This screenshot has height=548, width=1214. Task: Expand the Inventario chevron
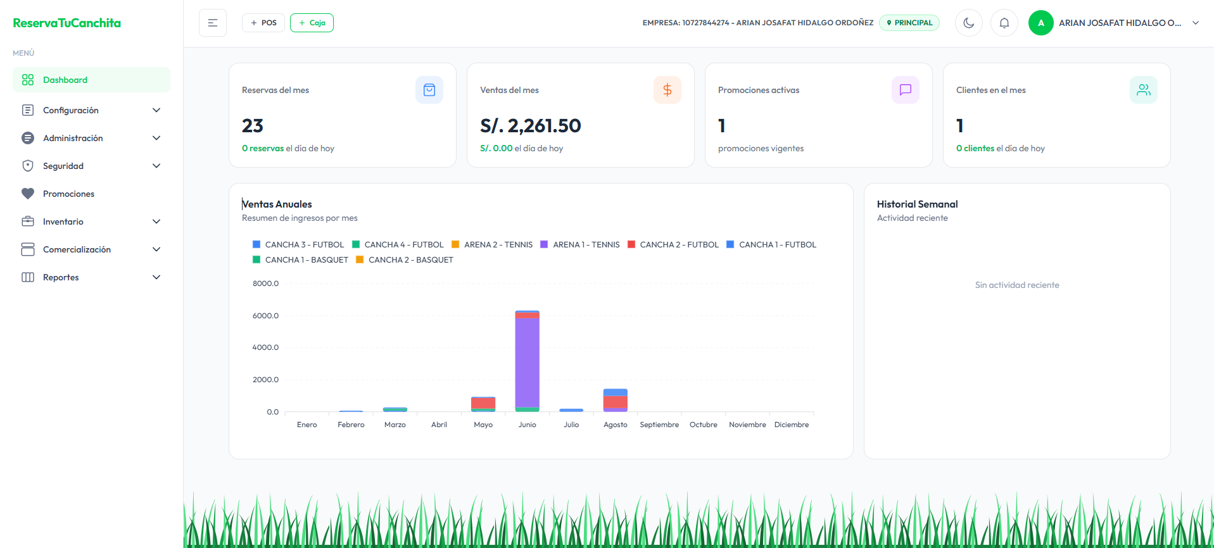point(156,221)
